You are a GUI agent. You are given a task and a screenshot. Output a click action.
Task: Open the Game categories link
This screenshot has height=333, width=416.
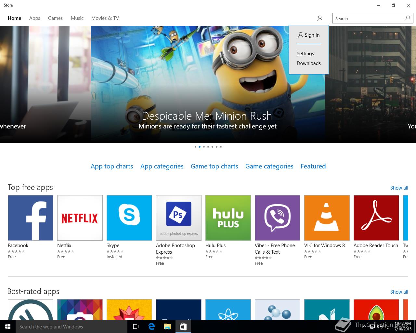coord(269,166)
